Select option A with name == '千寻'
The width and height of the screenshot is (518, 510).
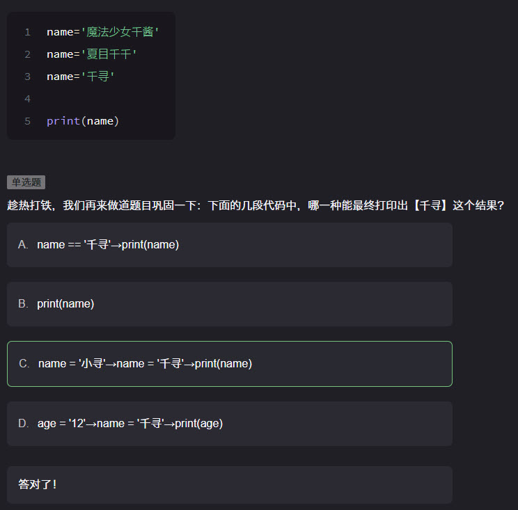(229, 245)
